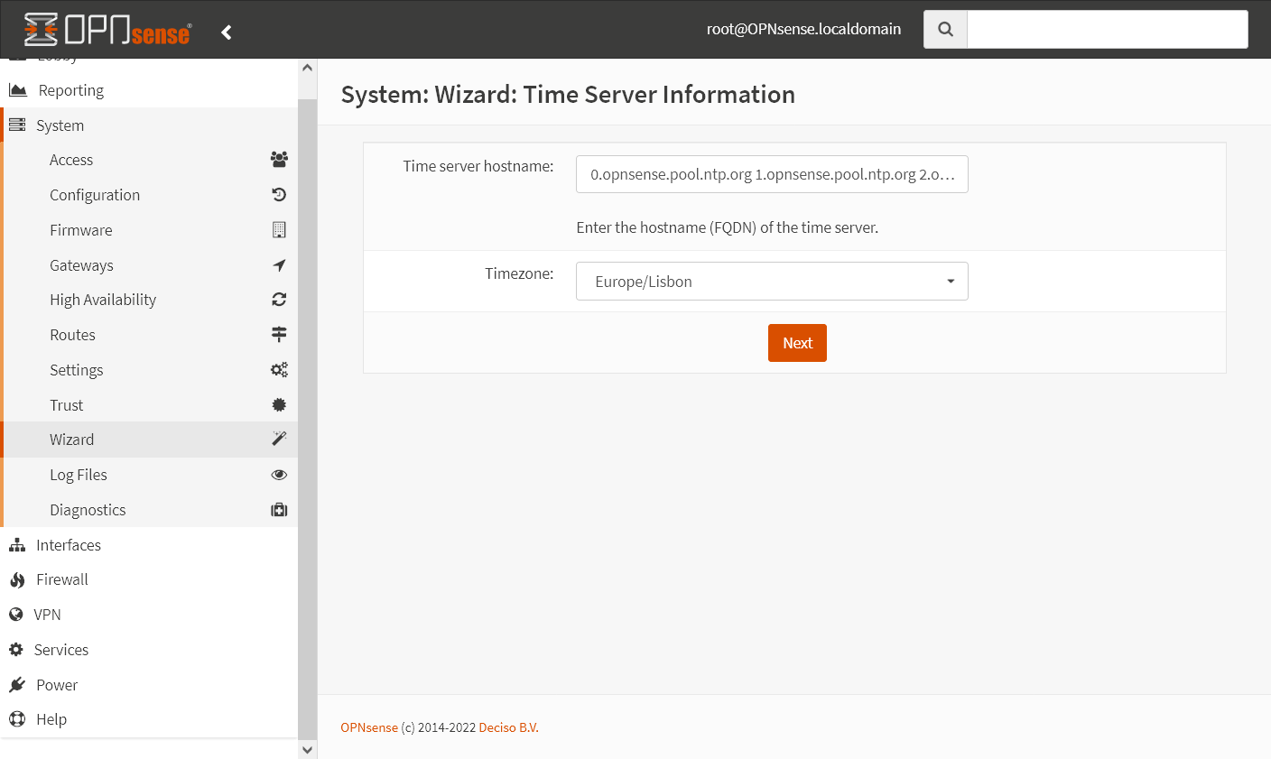Open the Interfaces menu
Image resolution: width=1271 pixels, height=759 pixels.
(x=69, y=544)
